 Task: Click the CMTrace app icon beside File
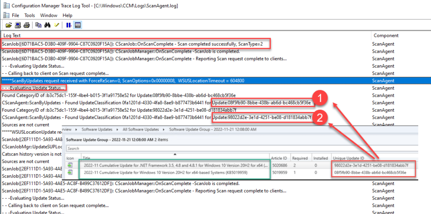point(5,15)
